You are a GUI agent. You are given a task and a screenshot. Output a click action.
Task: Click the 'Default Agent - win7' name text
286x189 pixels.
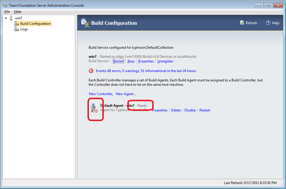(x=117, y=106)
